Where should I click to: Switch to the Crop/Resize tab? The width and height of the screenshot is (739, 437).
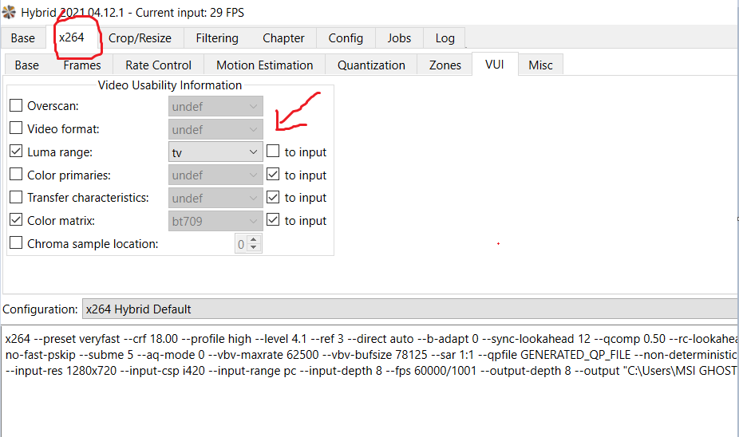click(x=140, y=38)
